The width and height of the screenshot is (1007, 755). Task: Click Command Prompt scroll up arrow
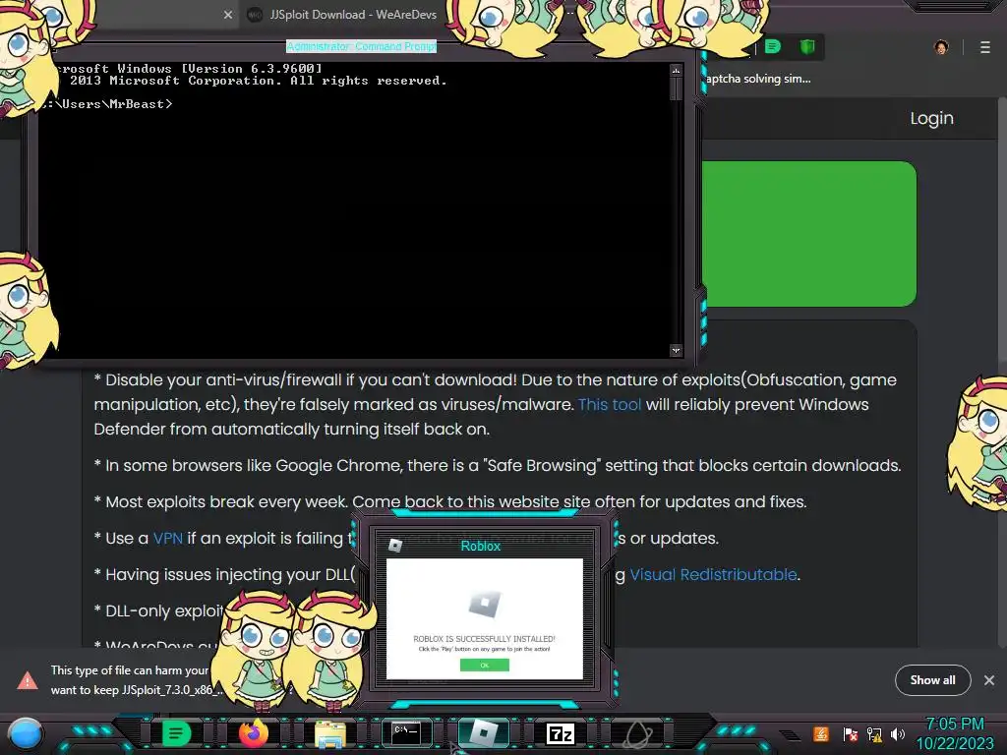pyautogui.click(x=676, y=70)
